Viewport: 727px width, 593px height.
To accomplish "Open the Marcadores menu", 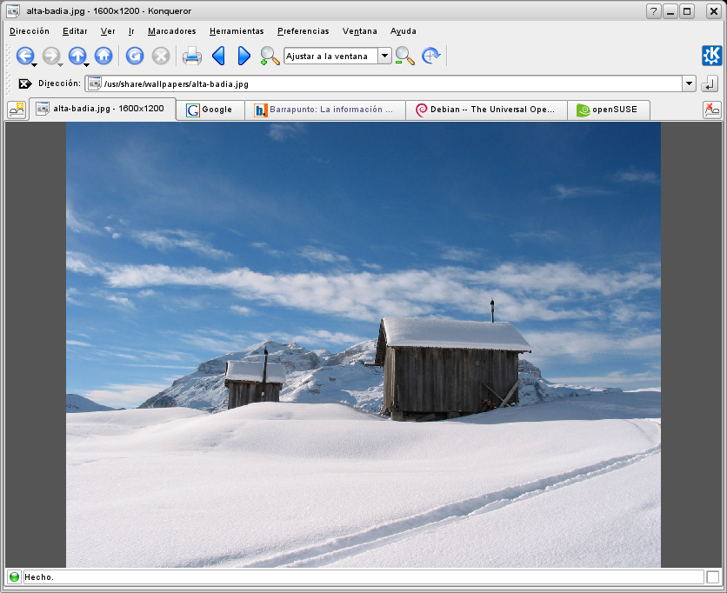I will (x=171, y=31).
